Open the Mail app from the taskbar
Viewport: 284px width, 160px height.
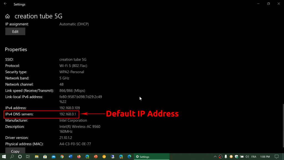tap(53, 157)
